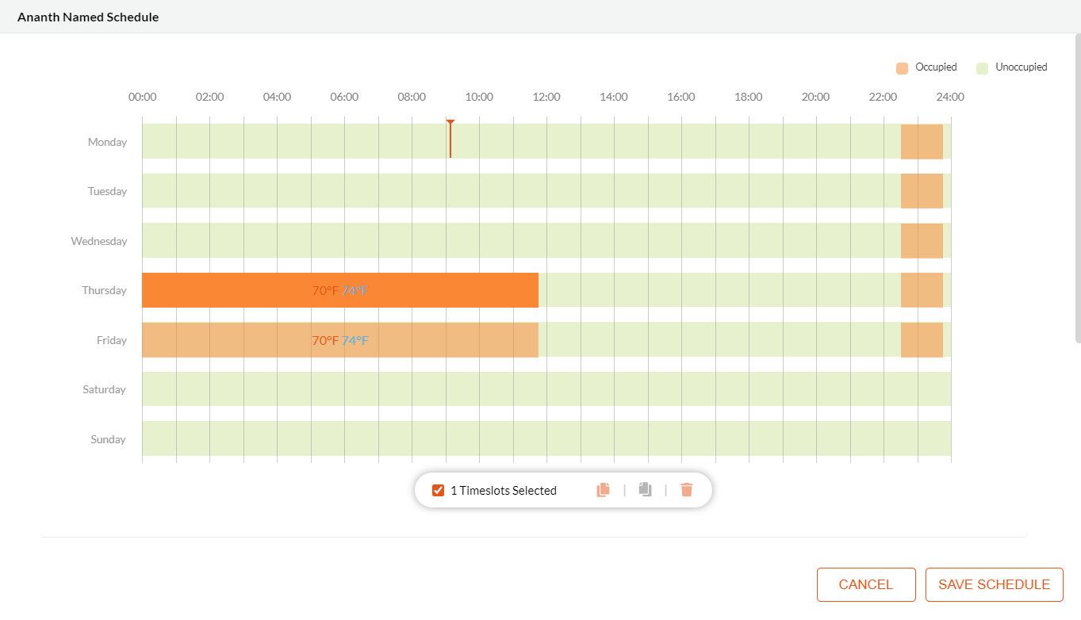Select Thursday's selected occupied morning timeslot
The height and width of the screenshot is (620, 1081).
click(238, 290)
